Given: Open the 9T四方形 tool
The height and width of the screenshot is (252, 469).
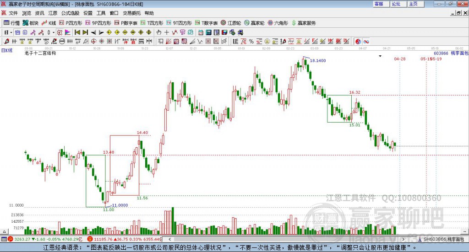Looking at the screenshot, I should coord(179,23).
